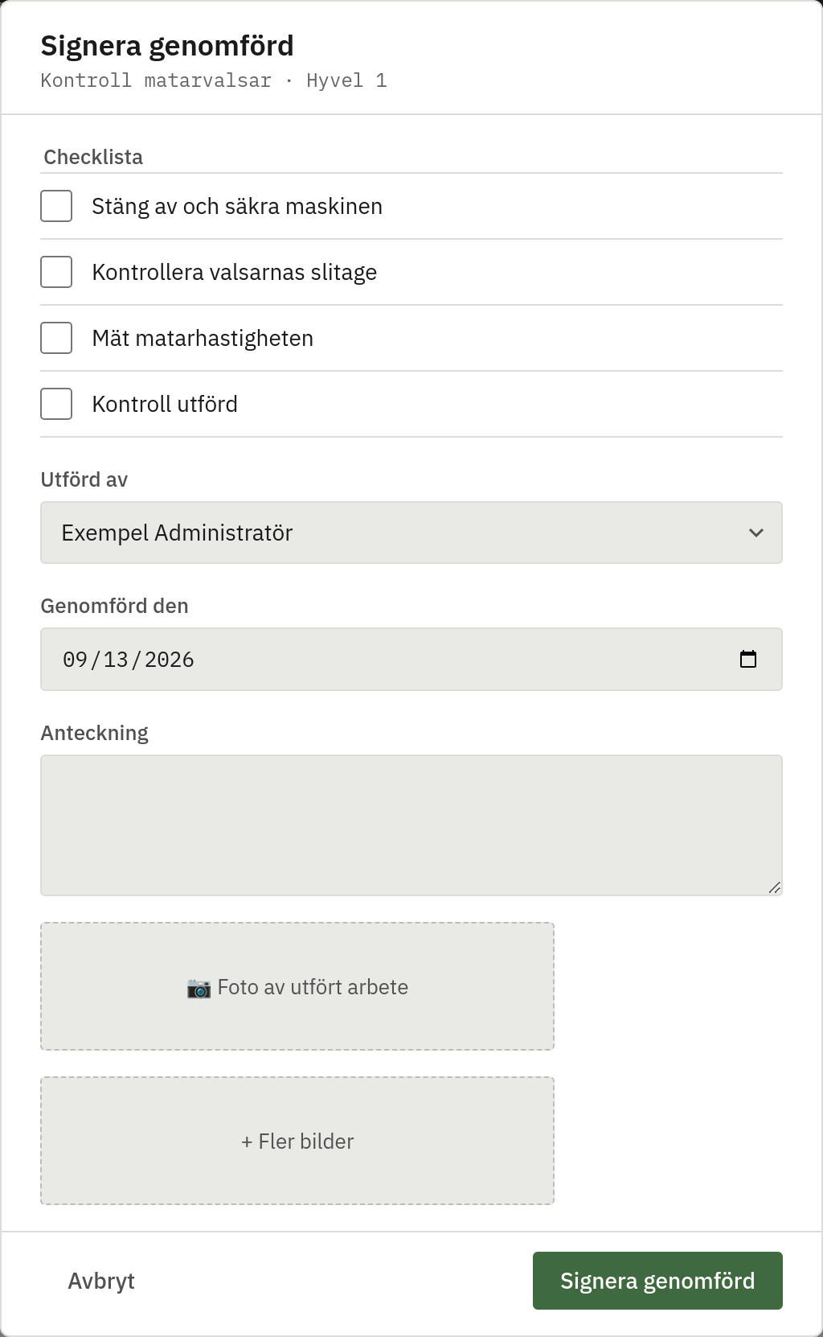Viewport: 823px width, 1337px height.
Task: Click the 'Genomförd den' date field
Action: point(411,659)
